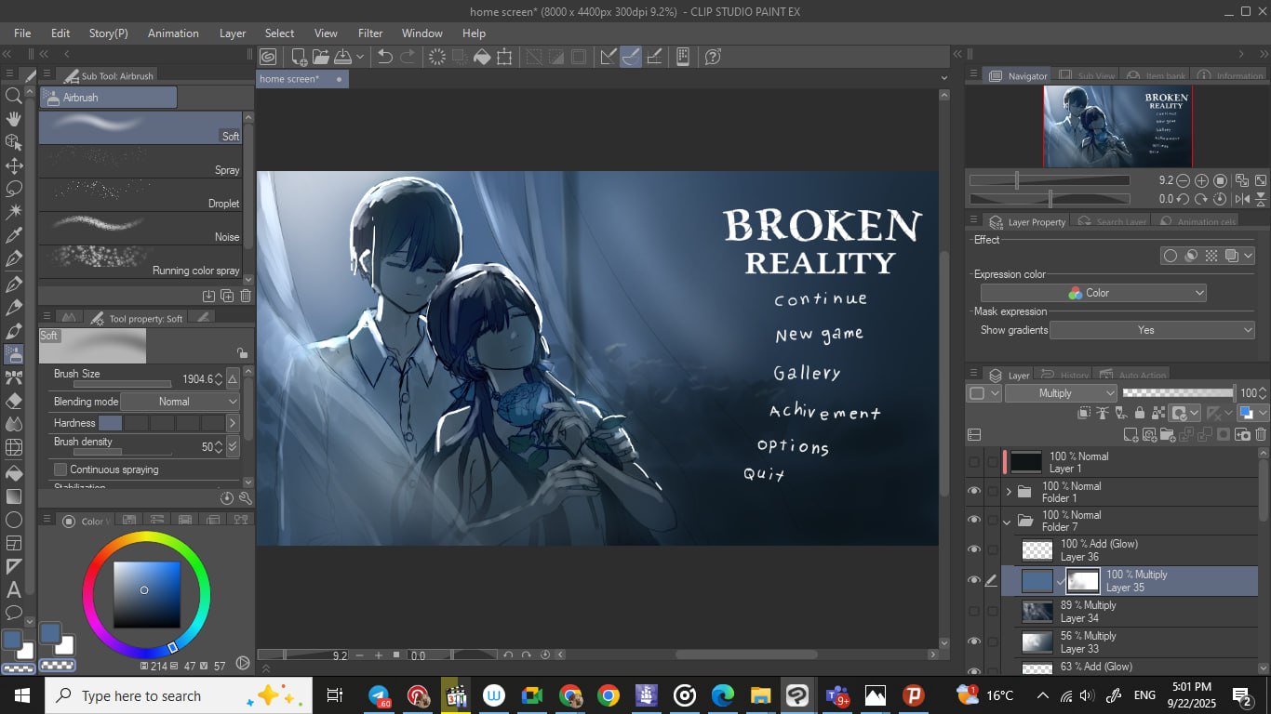Image resolution: width=1271 pixels, height=714 pixels.
Task: Open the Filter menu
Action: pyautogui.click(x=370, y=33)
